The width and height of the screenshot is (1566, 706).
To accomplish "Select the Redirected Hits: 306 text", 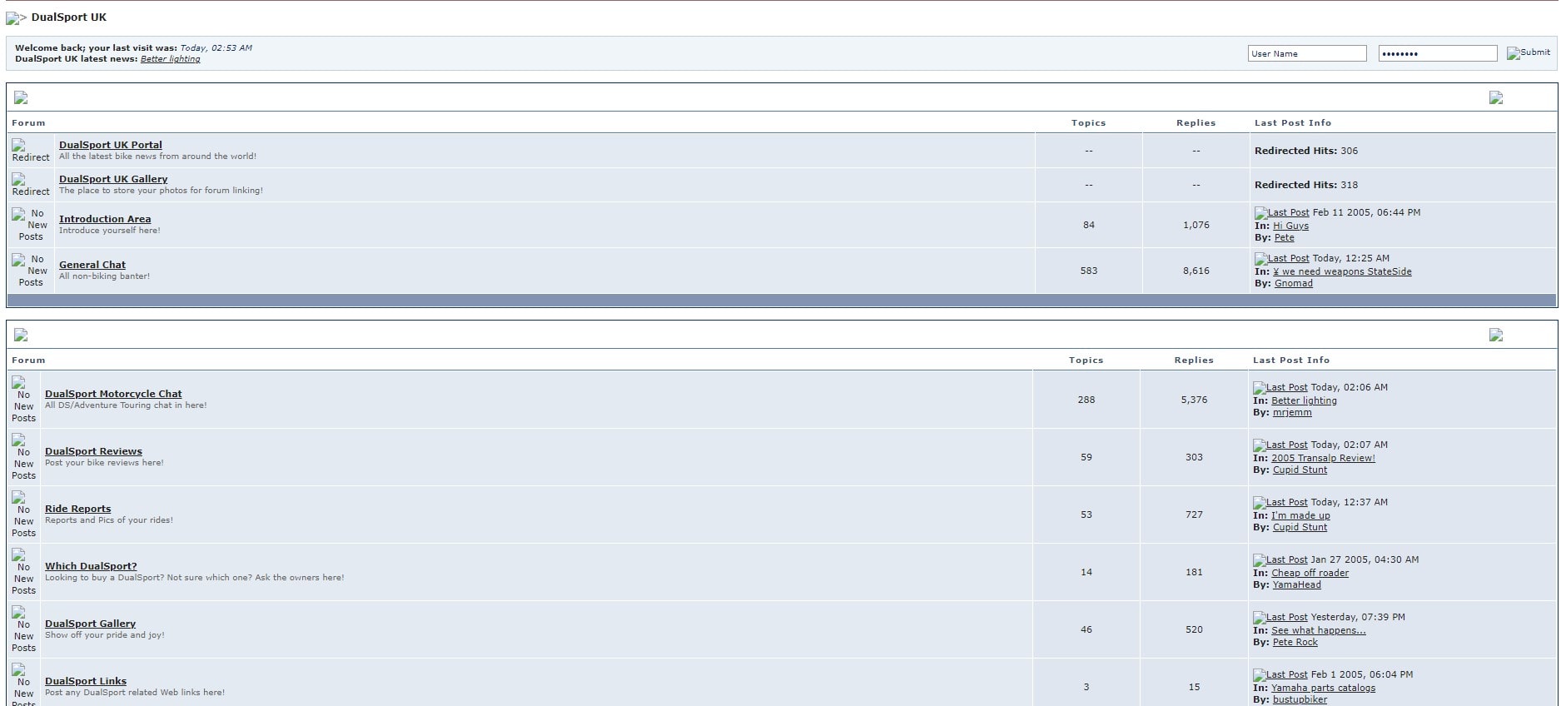I will [1306, 151].
